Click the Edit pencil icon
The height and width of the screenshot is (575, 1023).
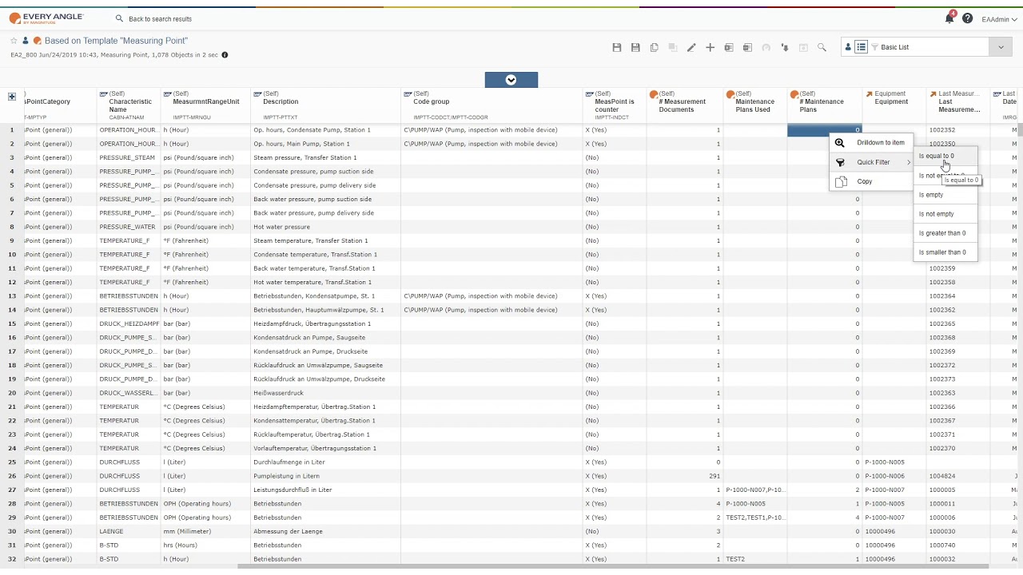(691, 48)
